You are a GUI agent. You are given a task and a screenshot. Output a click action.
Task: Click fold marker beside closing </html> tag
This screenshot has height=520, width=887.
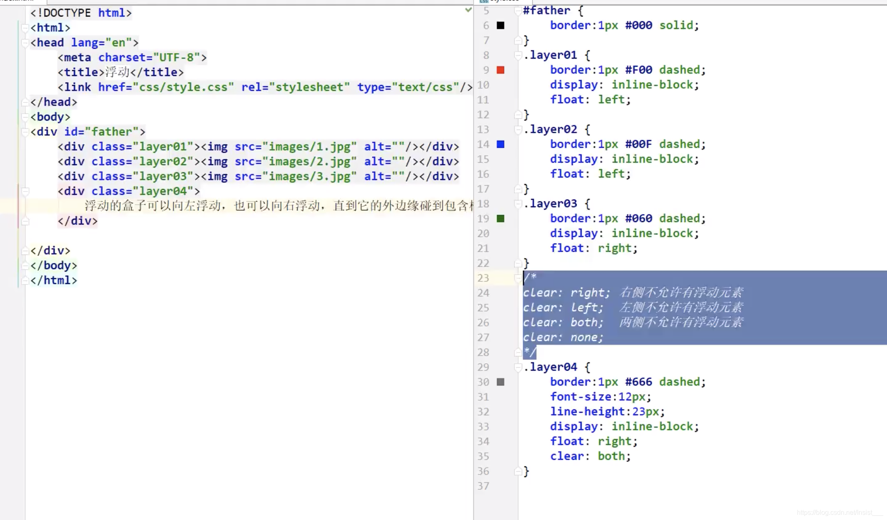coord(25,281)
